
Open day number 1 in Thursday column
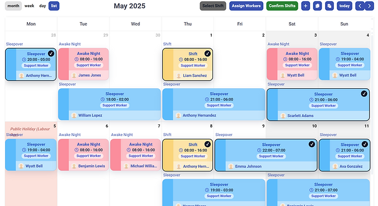[x=211, y=36]
